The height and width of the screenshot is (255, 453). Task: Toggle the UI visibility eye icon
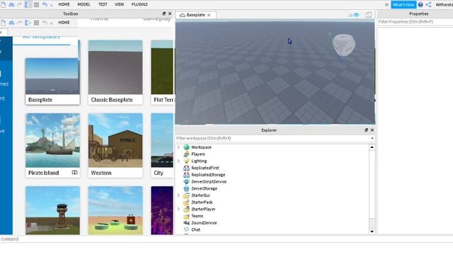point(354,15)
